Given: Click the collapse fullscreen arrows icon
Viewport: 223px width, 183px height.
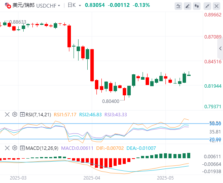Looking at the screenshot, I should tap(207, 6).
